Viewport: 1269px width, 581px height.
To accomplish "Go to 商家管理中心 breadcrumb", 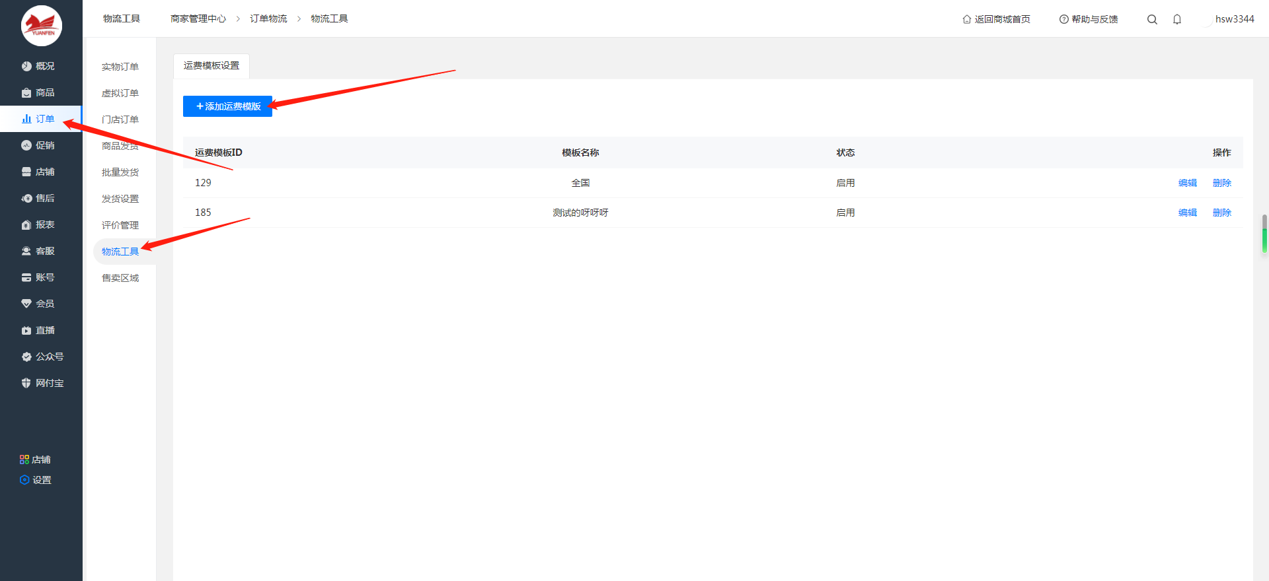I will 198,18.
